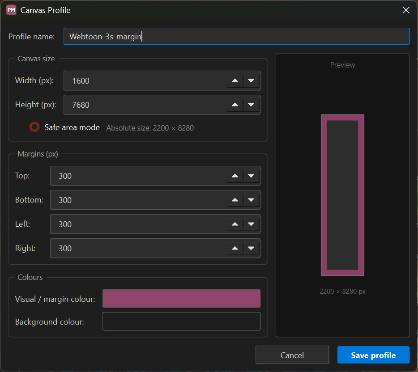Screen dimensions: 418x372
Task: Decrease Height with the down arrow
Action: 251,105
